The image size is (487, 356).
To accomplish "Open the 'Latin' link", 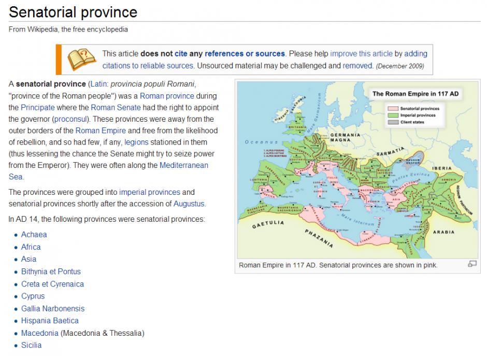I will tap(98, 84).
